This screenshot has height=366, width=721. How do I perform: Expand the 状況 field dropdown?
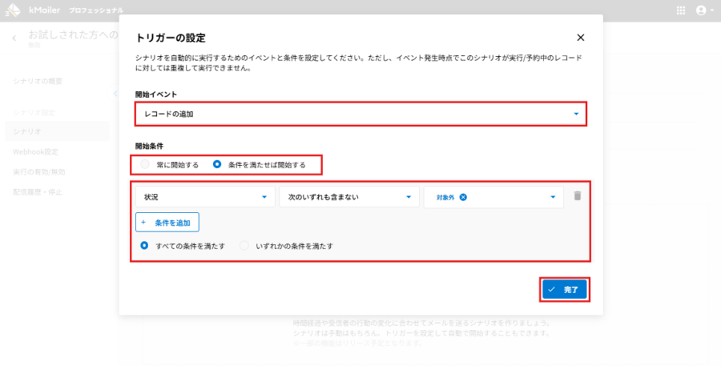click(204, 197)
